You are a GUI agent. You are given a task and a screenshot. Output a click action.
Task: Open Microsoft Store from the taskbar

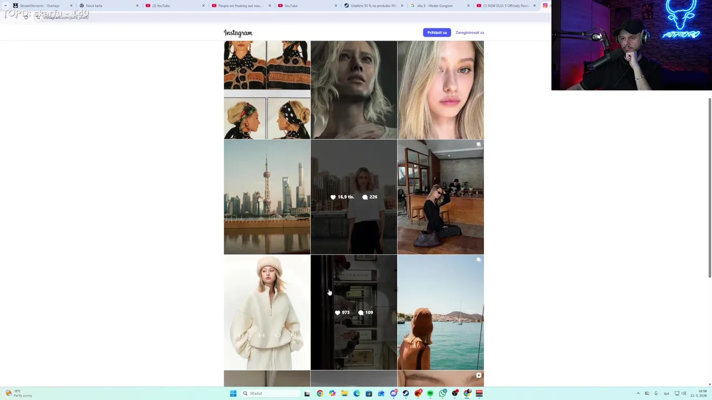tap(369, 393)
